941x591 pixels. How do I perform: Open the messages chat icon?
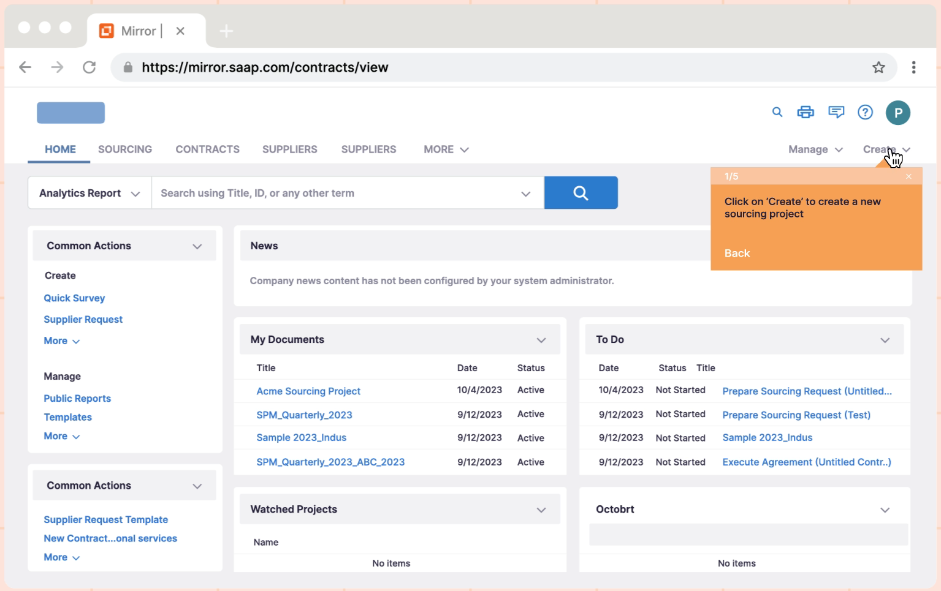[x=836, y=112]
